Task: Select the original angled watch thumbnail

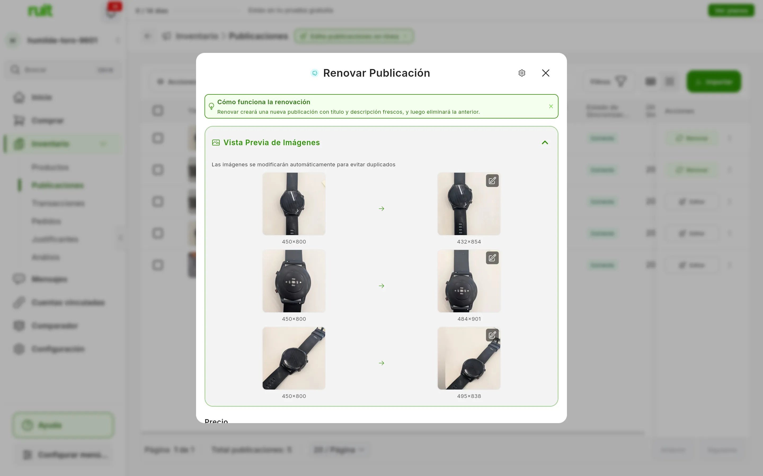Action: tap(294, 358)
